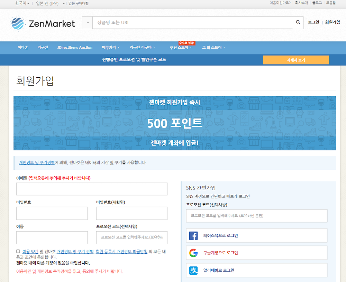
Task: Click 도움말 link in top bar
Action: tap(331, 3)
